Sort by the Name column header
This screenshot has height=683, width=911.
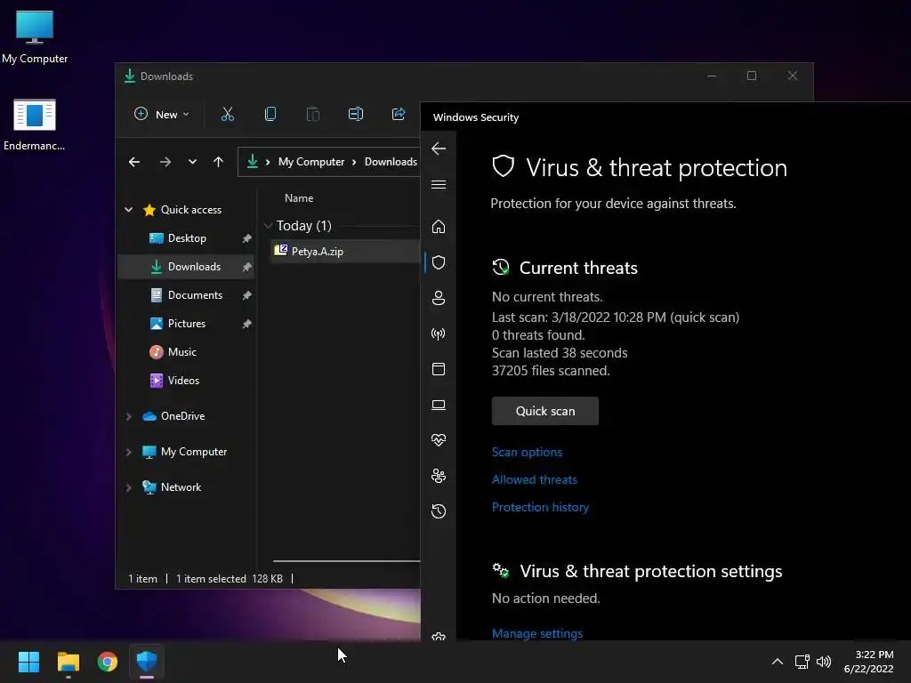299,198
